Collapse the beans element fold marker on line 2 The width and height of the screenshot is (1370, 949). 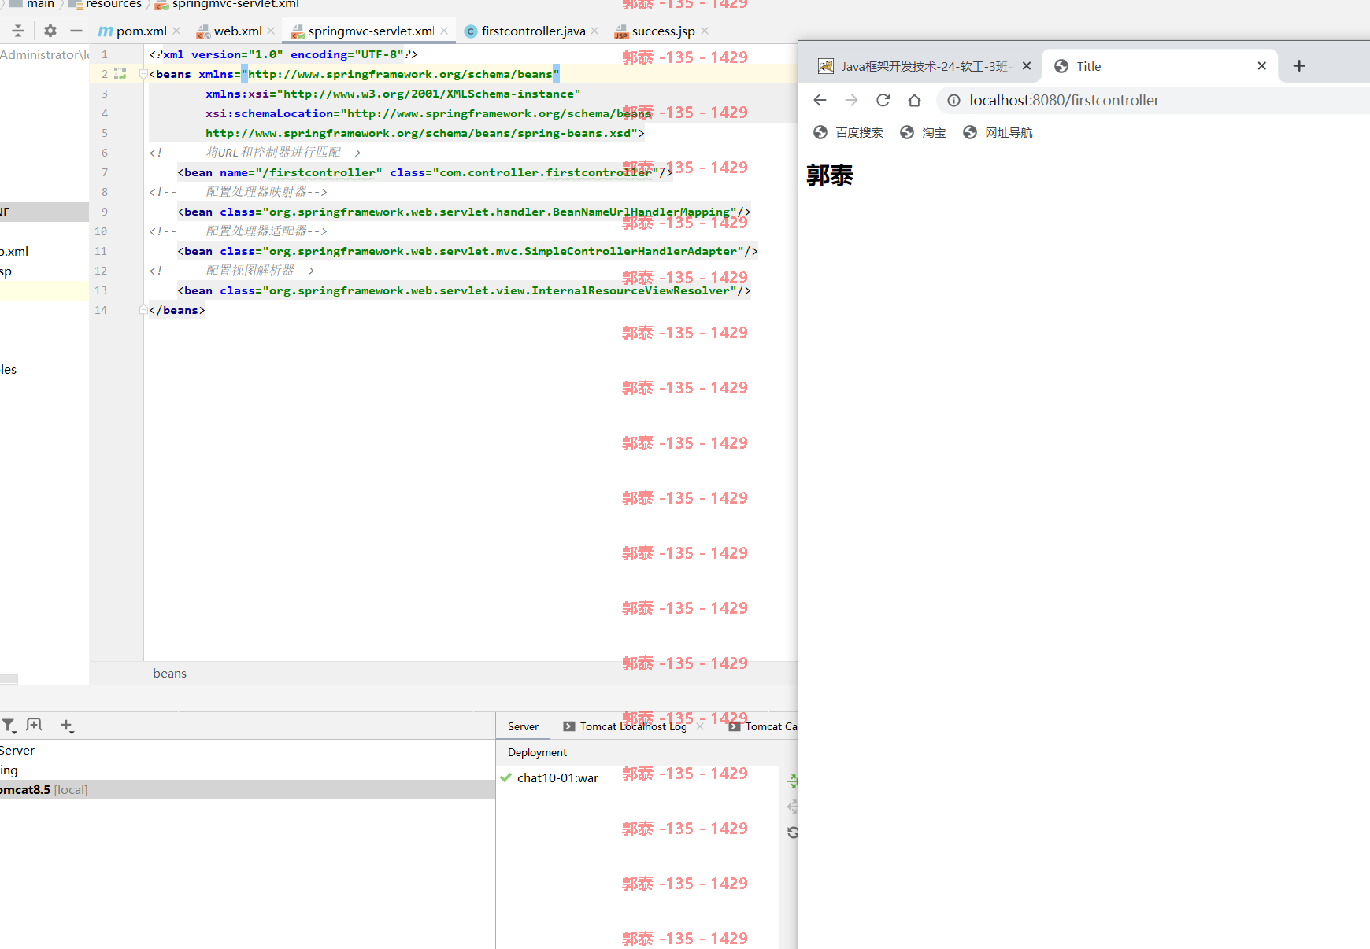143,74
